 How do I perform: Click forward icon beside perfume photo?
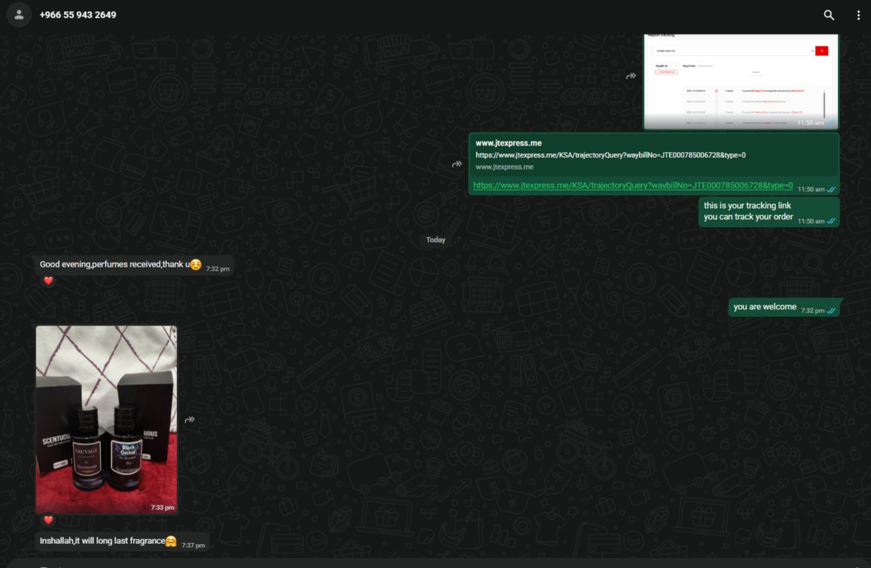(x=190, y=419)
